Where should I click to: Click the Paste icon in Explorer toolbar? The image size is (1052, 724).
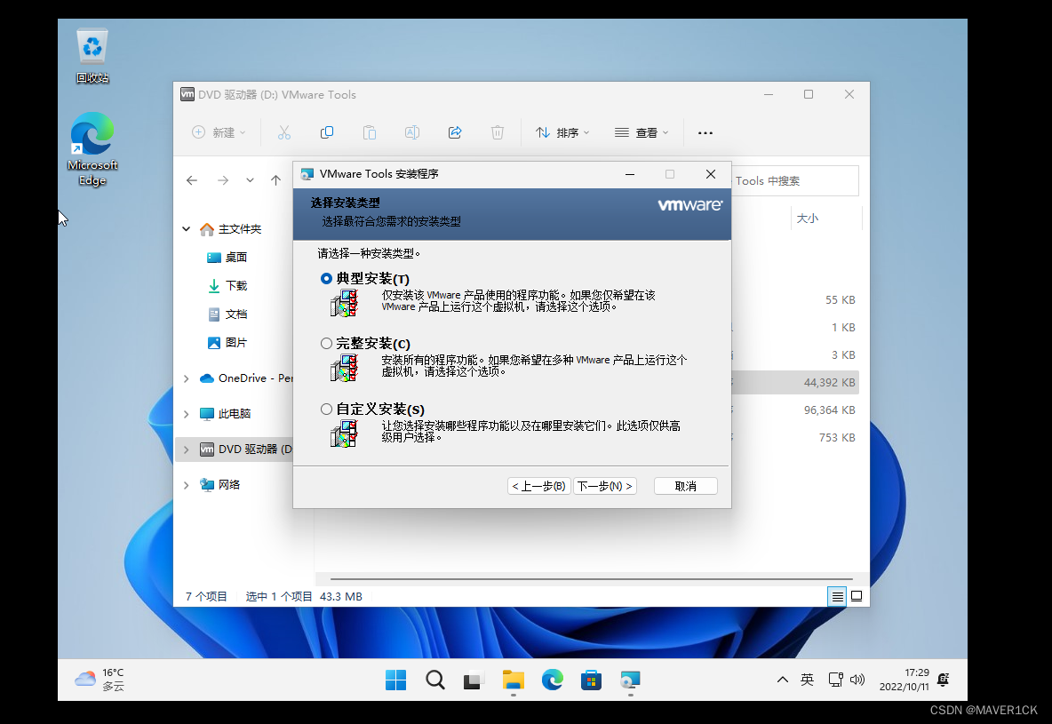point(370,133)
